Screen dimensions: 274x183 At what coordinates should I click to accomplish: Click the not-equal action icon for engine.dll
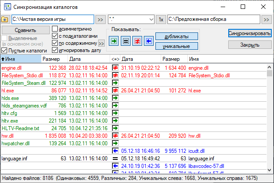pos(115,68)
